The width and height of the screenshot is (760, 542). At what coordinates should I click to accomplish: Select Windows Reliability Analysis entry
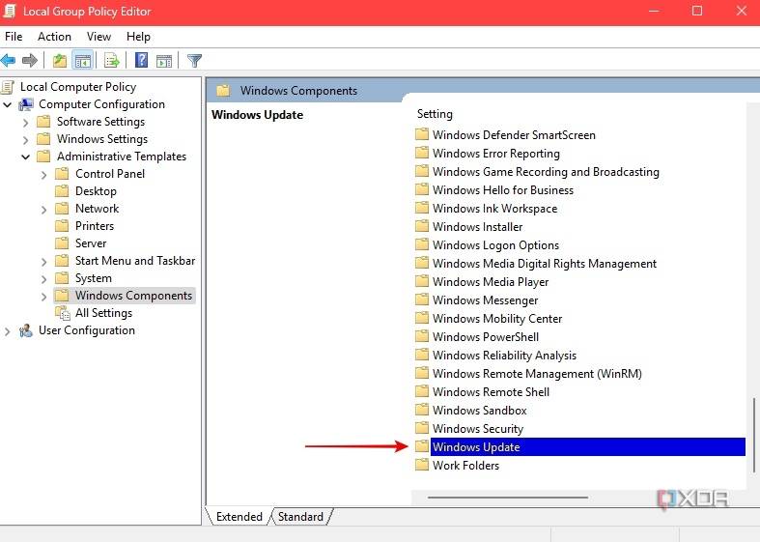coord(504,355)
